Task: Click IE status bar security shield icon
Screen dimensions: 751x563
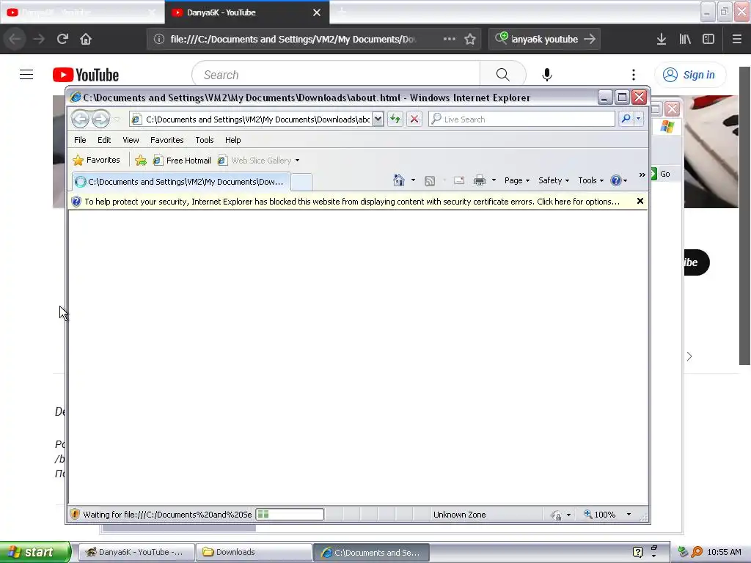Action: pos(75,514)
